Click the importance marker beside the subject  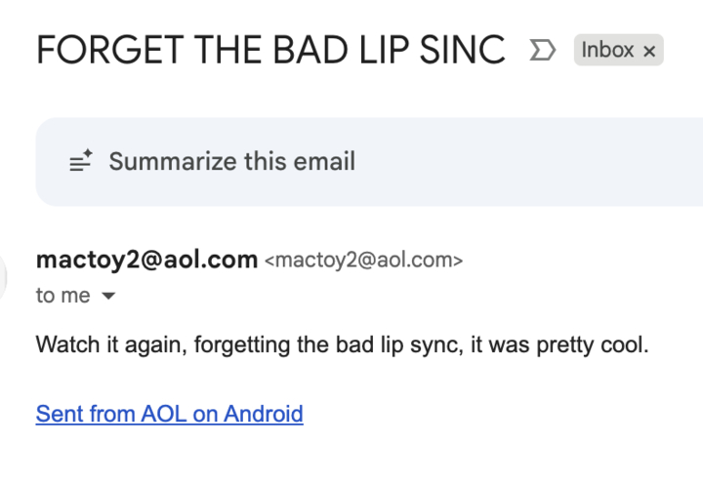541,50
